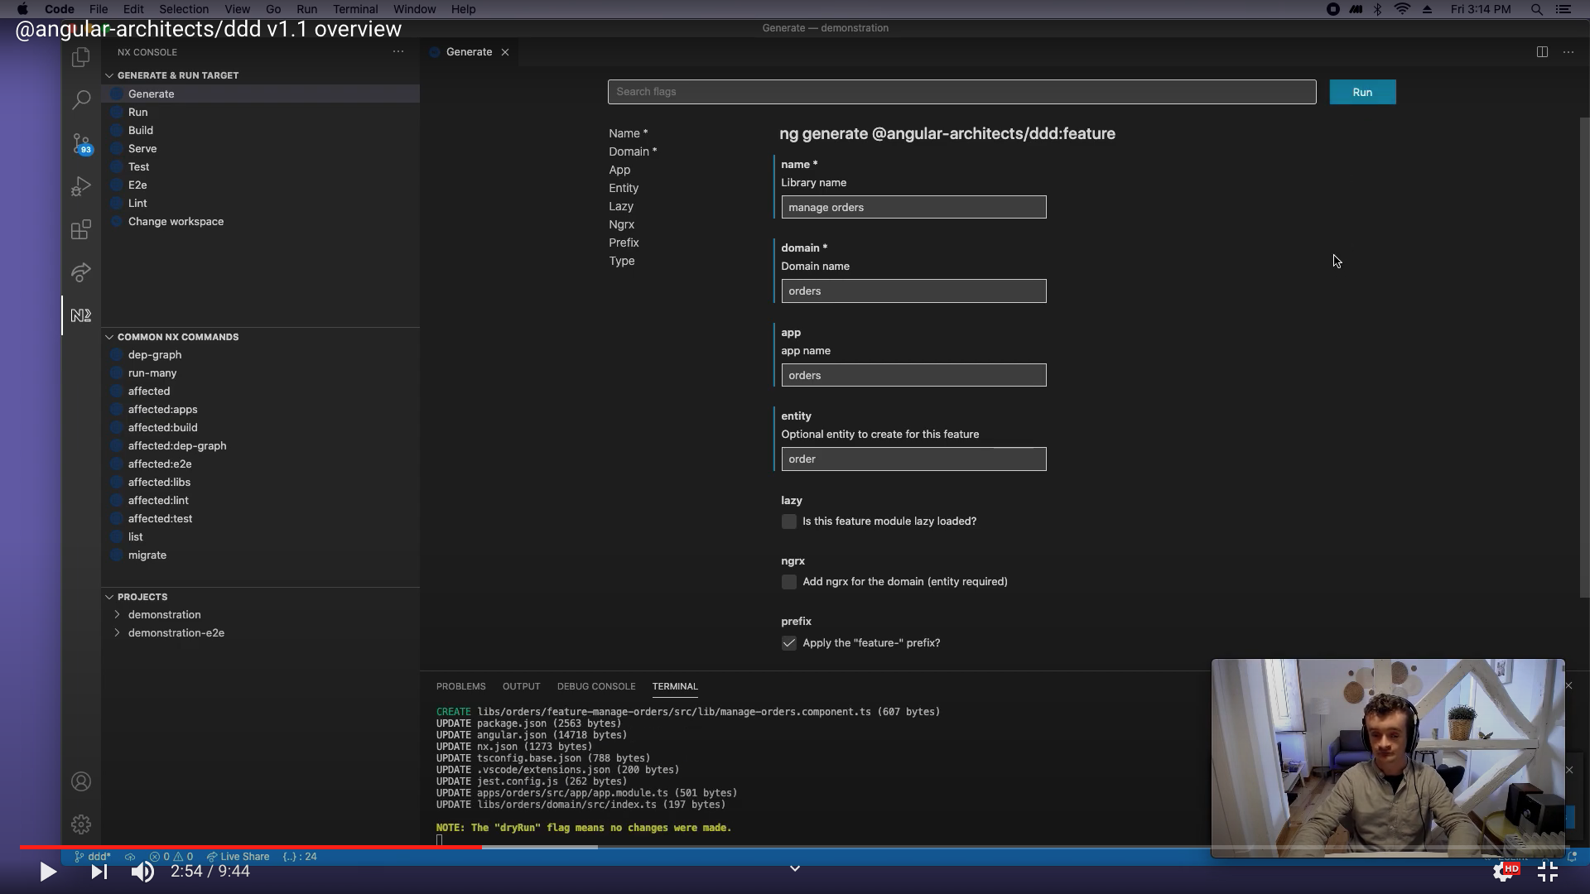Disable the feature- prefix checkbox
The height and width of the screenshot is (894, 1590).
pos(788,642)
